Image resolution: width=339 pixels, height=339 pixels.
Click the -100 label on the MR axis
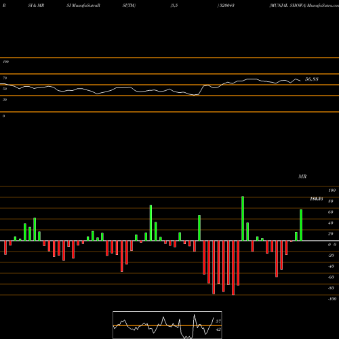pyautogui.click(x=332, y=299)
